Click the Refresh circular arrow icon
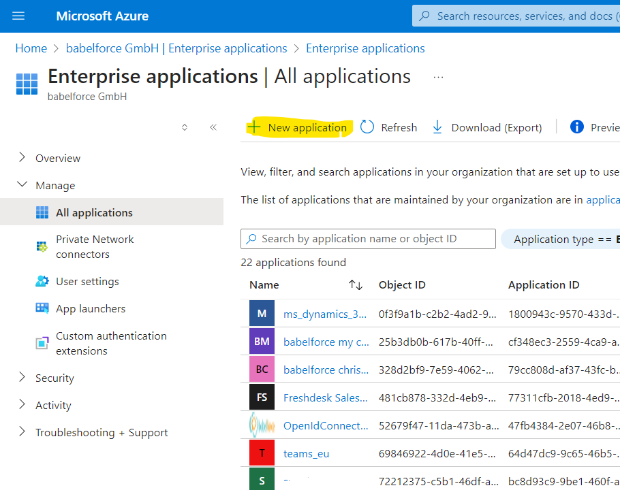Viewport: 620px width, 490px height. [367, 127]
